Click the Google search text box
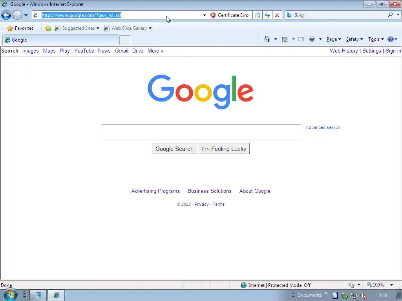The image size is (402, 301). pos(201,132)
